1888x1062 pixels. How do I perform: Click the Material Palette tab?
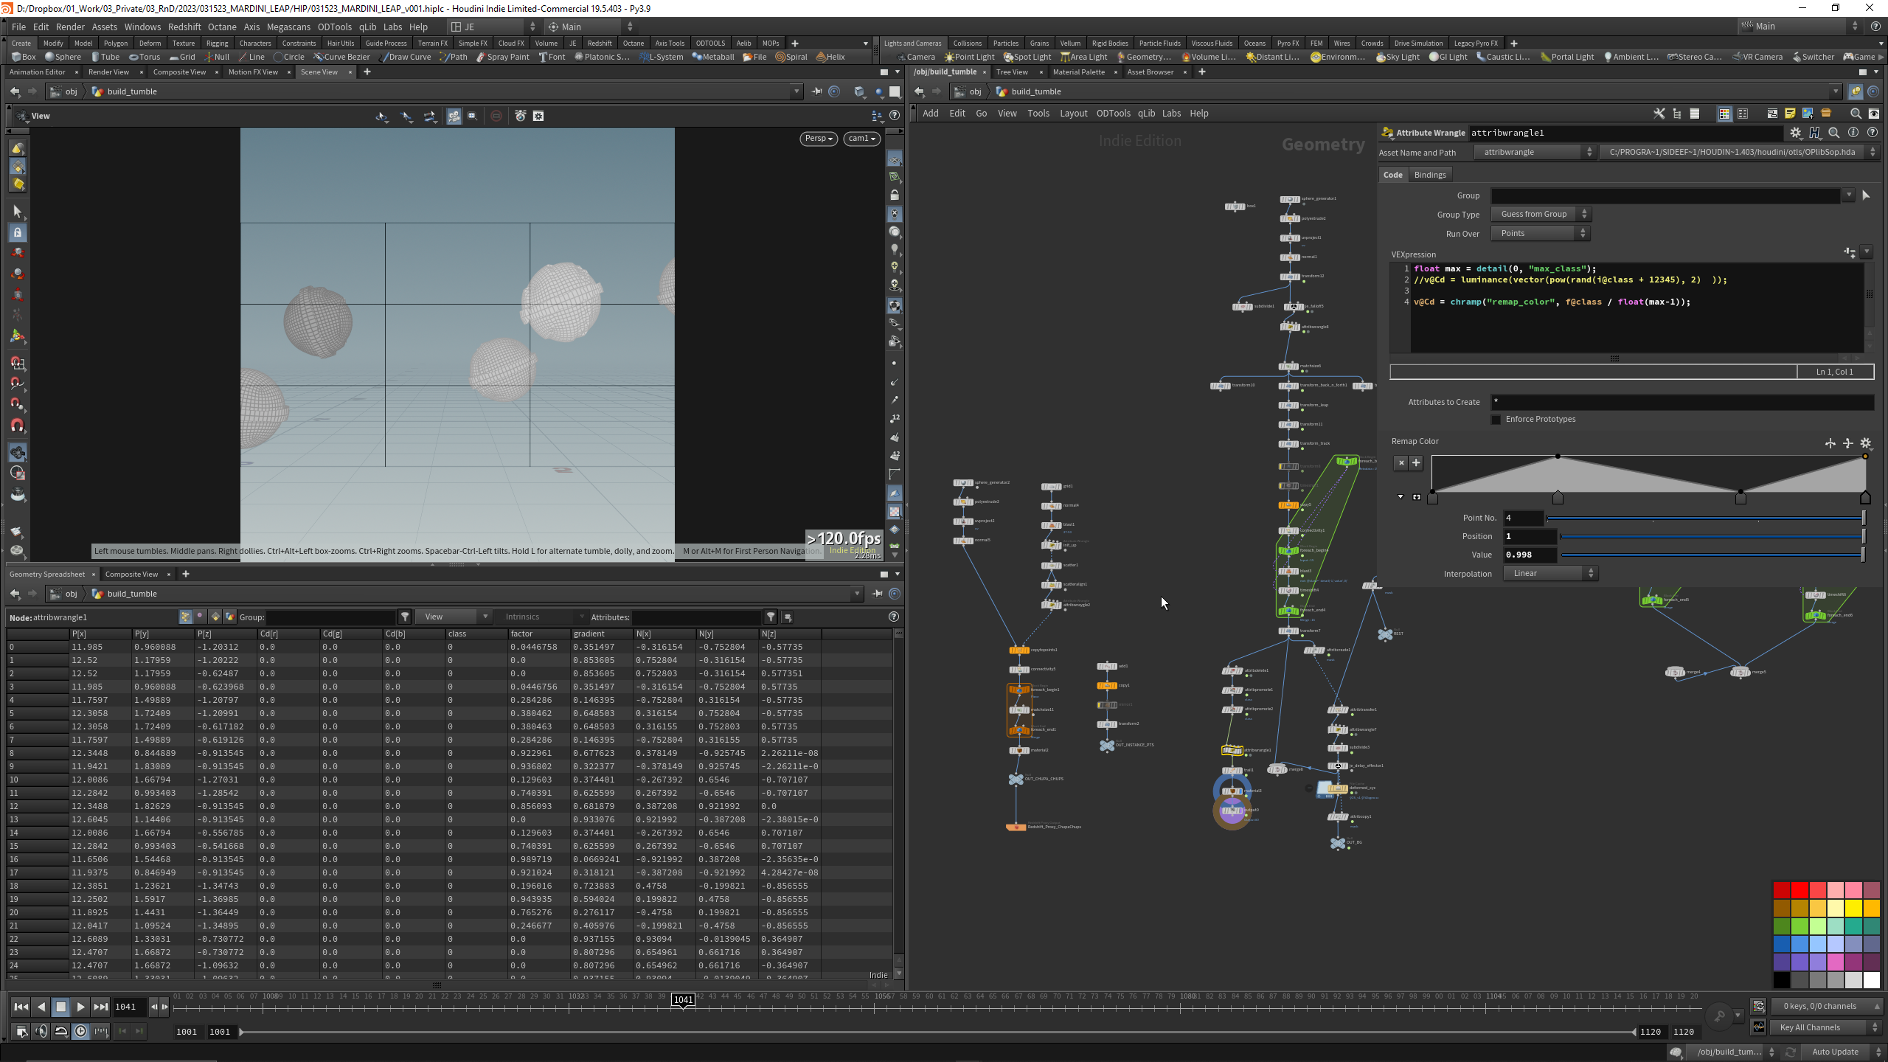(1079, 72)
